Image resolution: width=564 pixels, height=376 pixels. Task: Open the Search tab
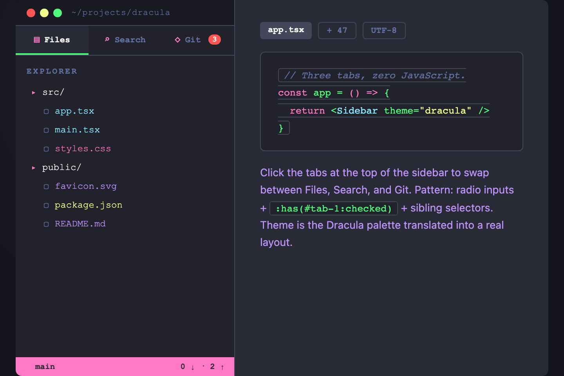125,40
